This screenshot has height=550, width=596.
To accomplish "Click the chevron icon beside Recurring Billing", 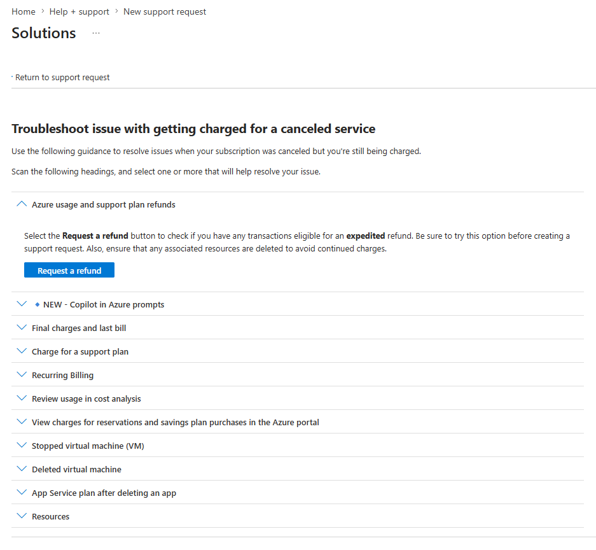I will (22, 374).
